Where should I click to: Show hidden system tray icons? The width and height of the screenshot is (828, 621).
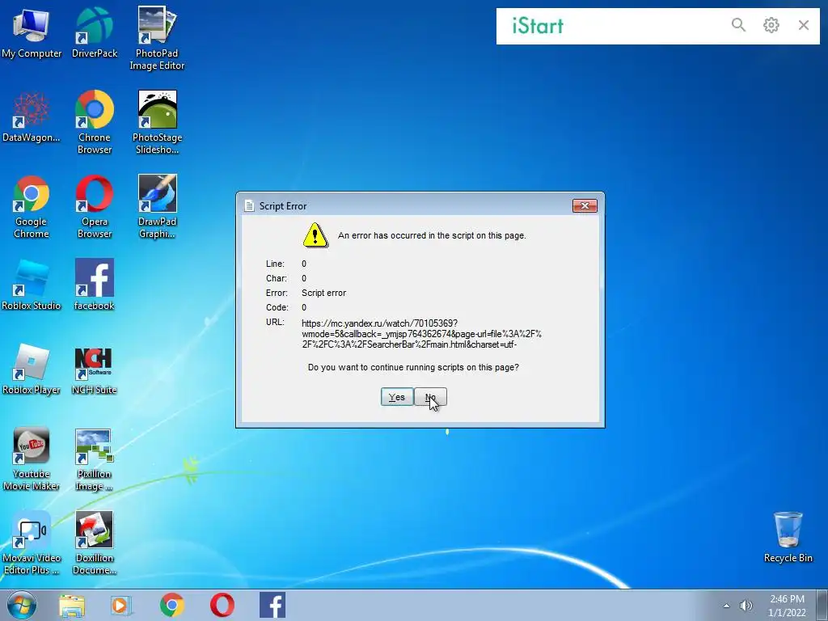[x=727, y=606]
